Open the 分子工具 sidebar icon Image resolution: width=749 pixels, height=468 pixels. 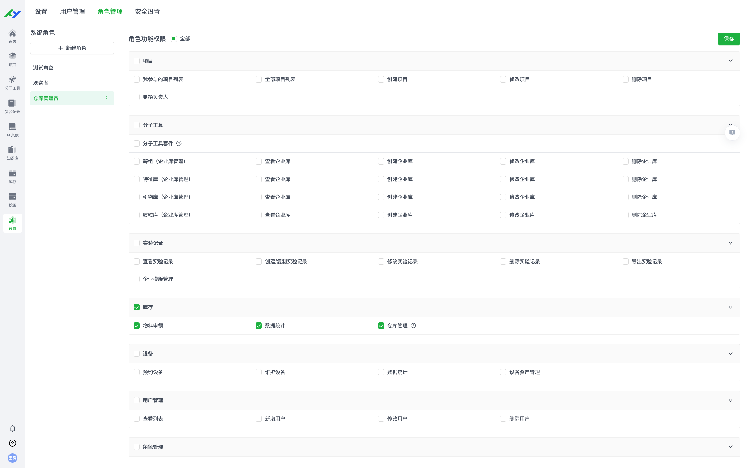point(12,83)
